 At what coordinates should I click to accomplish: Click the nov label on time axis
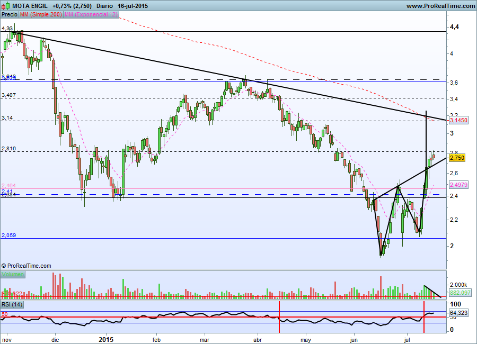(x=7, y=340)
